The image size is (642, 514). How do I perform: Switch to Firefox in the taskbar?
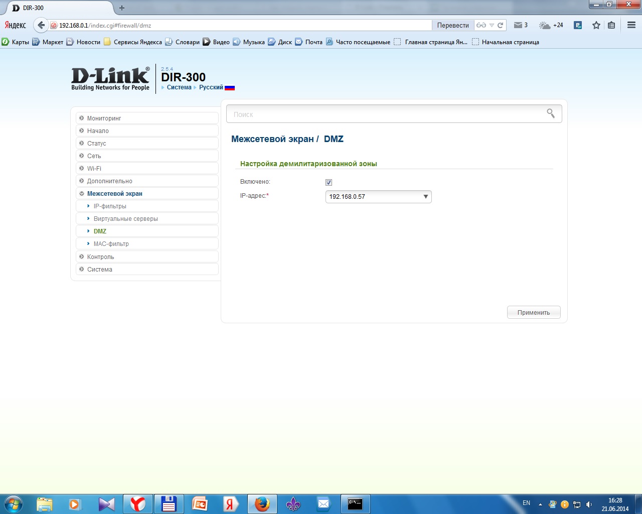(x=262, y=504)
